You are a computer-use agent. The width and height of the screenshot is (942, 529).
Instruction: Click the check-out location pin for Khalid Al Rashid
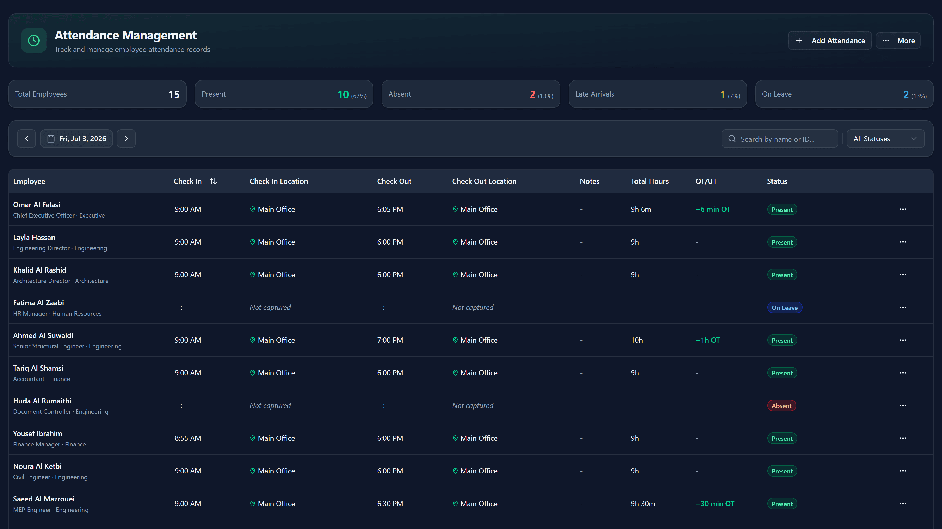click(x=455, y=275)
